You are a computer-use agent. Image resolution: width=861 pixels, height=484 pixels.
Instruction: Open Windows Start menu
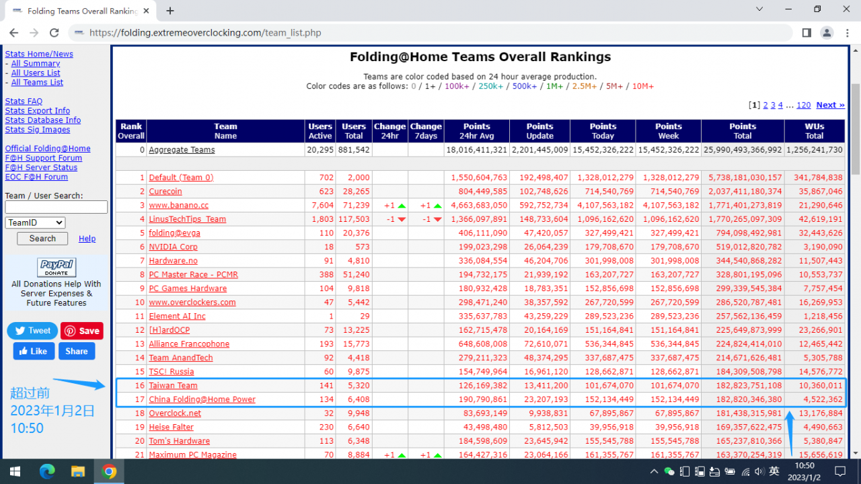(x=15, y=471)
